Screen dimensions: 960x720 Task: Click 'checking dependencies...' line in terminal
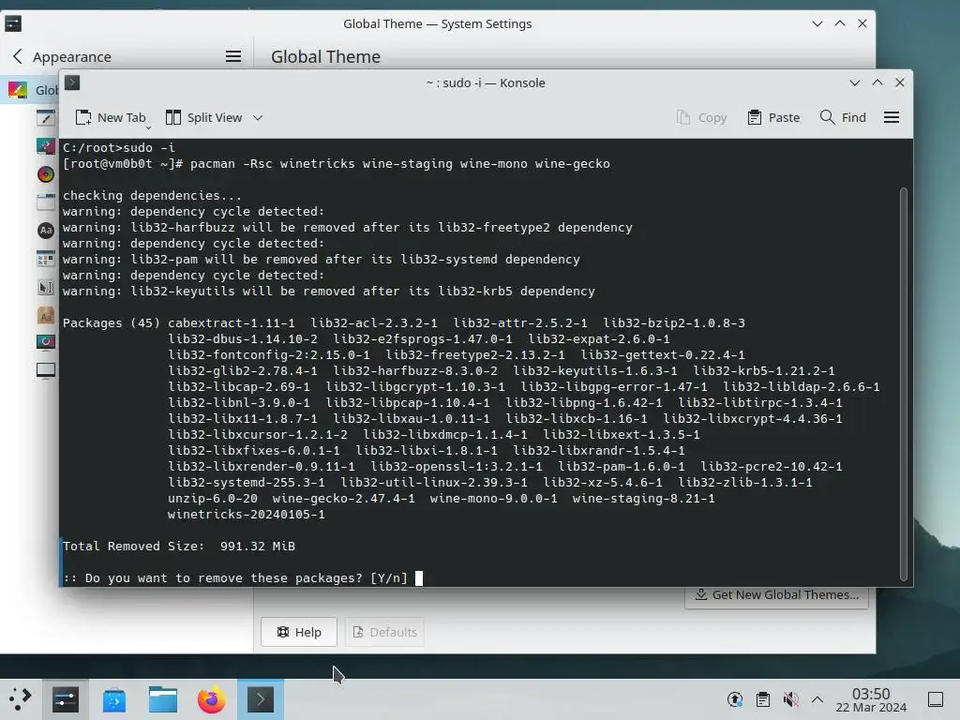[x=152, y=195]
